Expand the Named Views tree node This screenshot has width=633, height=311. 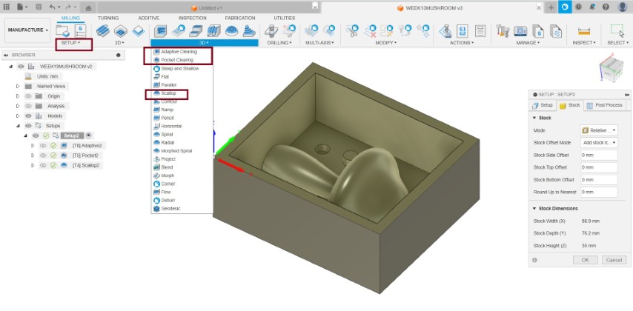pyautogui.click(x=18, y=87)
